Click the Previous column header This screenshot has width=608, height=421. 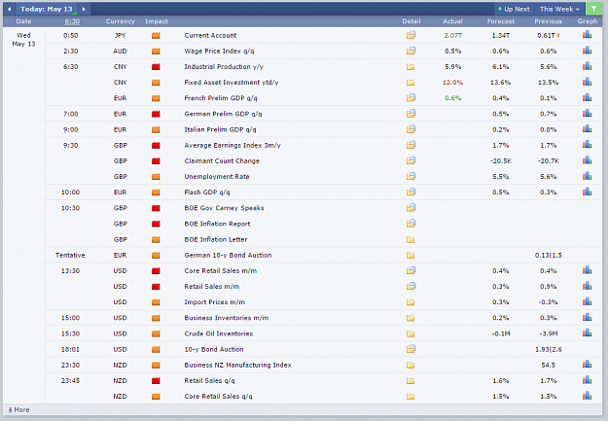coord(548,21)
